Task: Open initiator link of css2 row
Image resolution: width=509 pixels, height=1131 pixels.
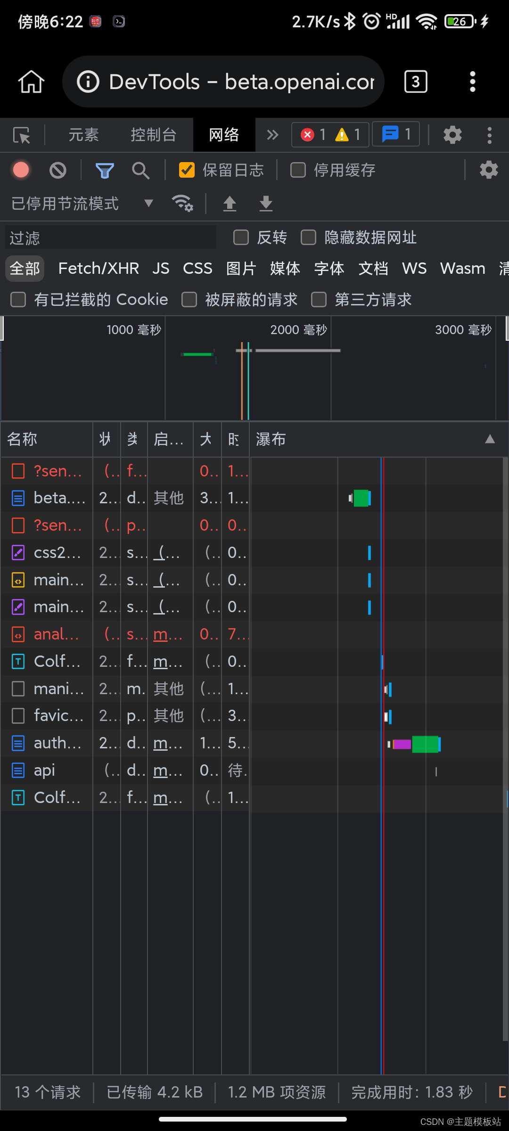Action: (167, 553)
